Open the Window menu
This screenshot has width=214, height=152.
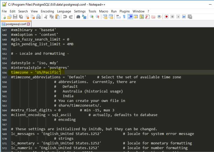[x=139, y=11]
